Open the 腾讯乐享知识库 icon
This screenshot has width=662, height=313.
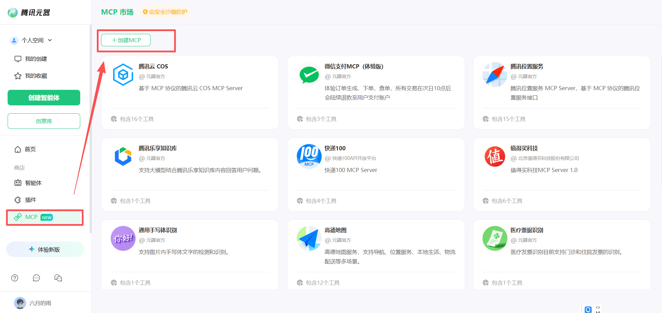pyautogui.click(x=123, y=156)
